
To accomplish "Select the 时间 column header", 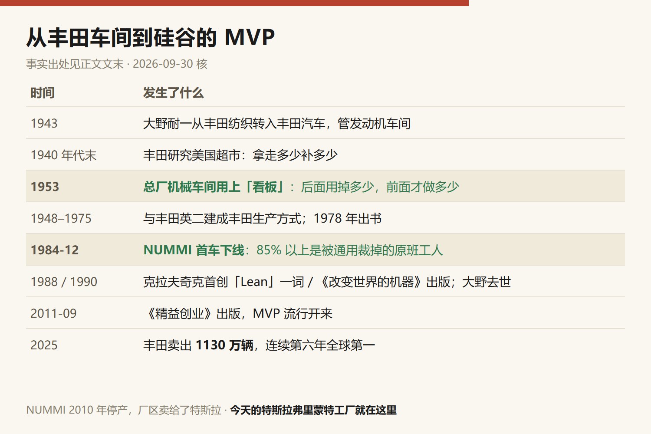I will pos(43,93).
